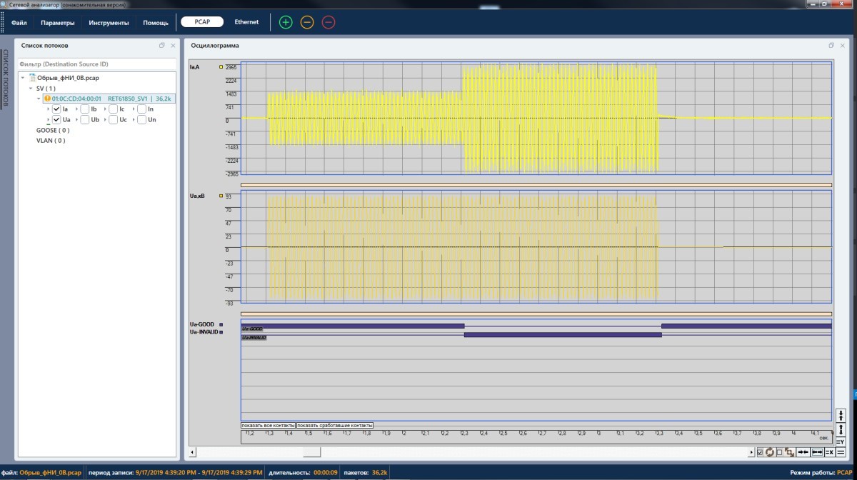Image resolution: width=857 pixels, height=480 pixels.
Task: Click the =X axis reset icon
Action: click(830, 452)
